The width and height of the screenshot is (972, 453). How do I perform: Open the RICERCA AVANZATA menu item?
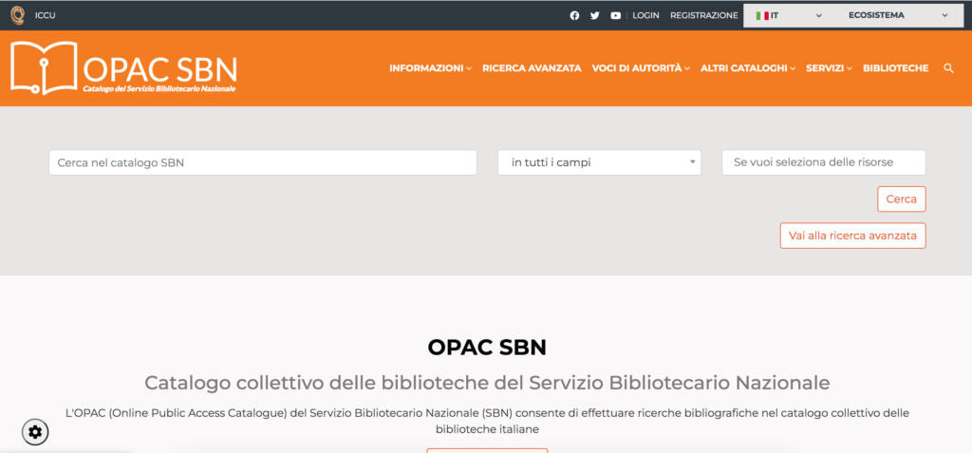tap(532, 68)
